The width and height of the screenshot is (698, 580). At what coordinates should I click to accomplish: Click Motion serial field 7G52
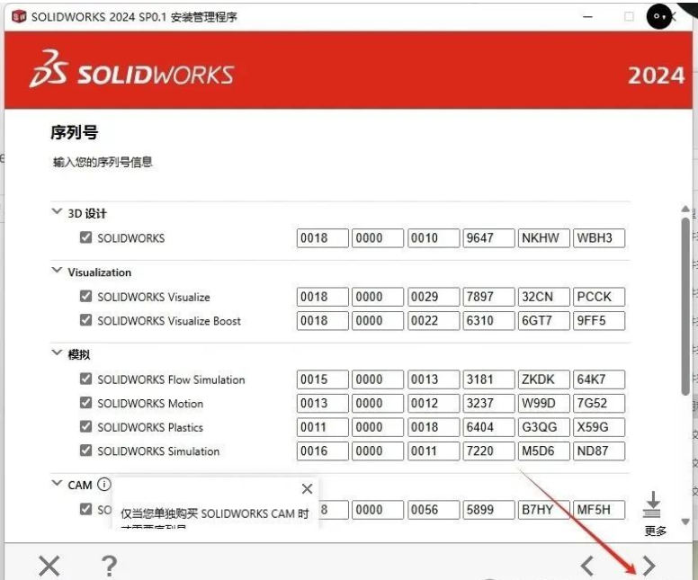[x=599, y=403]
